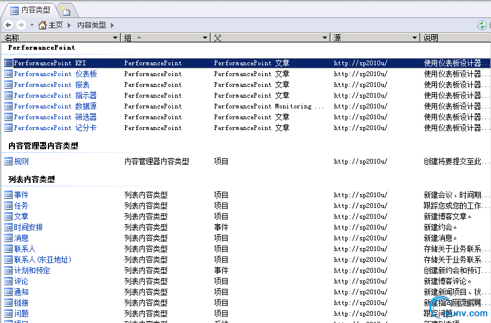This screenshot has width=491, height=323.
Task: Click the icon beside 通知
Action: 8,292
